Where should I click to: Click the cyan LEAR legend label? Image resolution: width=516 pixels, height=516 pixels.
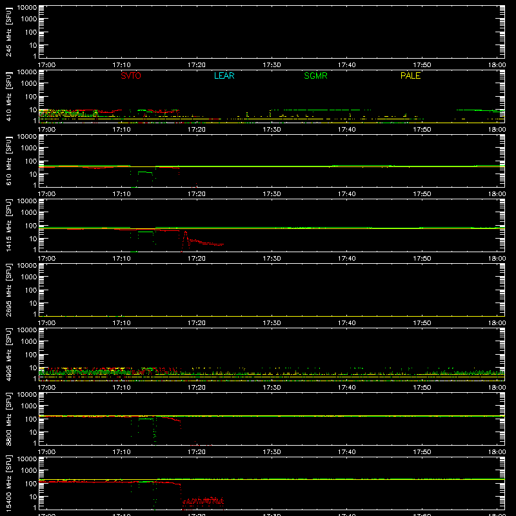pos(224,75)
